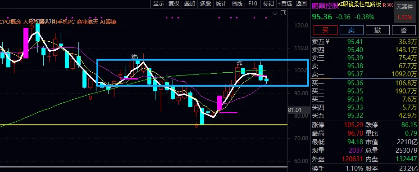Screen dimensions: 419x172
Task: Click the blue 卖 sell button
Action: [351, 30]
